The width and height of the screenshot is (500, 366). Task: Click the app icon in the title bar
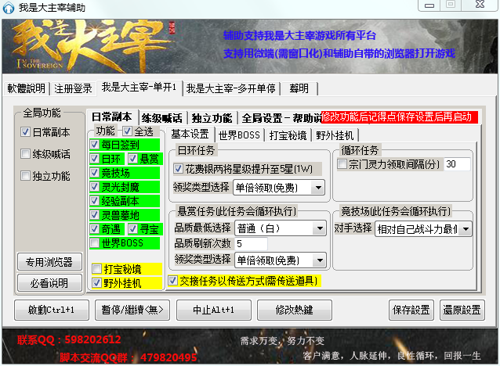coord(9,7)
